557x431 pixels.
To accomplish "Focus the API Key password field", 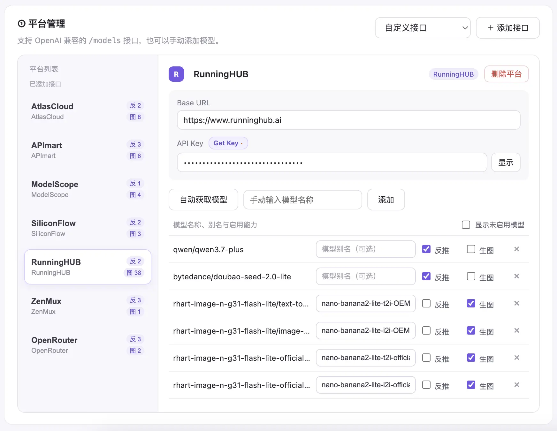I will 332,163.
